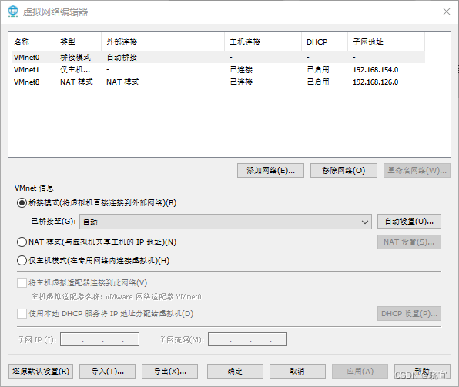The image size is (459, 387).
Task: Click 自动设置(U)... button
Action: click(409, 222)
